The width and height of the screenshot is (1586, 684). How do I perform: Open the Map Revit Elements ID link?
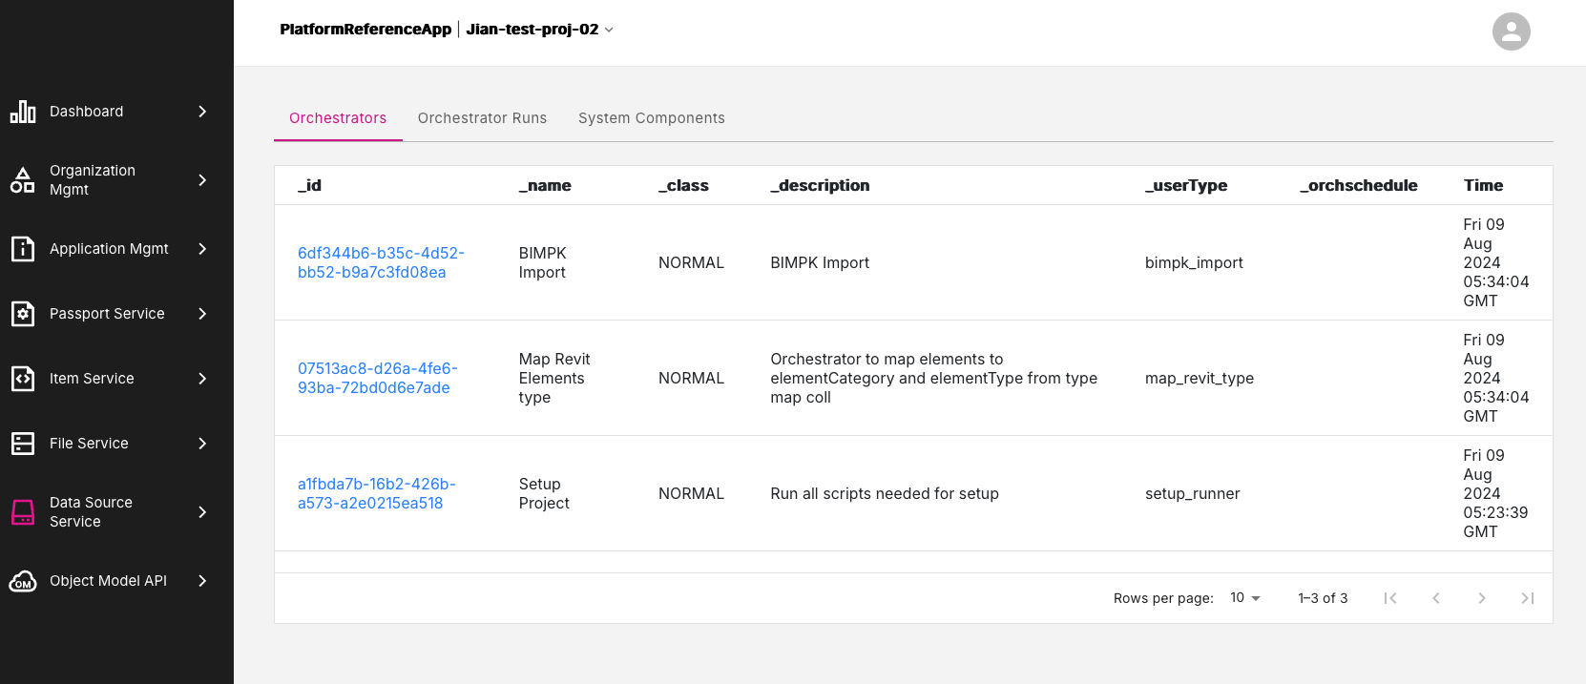pos(377,378)
